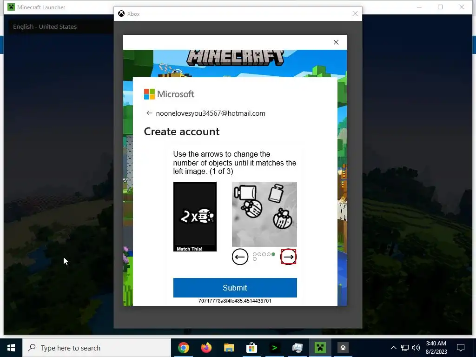Click the taskbar search box
Image resolution: width=476 pixels, height=357 pixels.
[x=97, y=348]
